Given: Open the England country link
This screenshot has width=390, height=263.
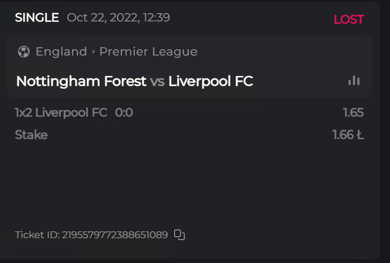Looking at the screenshot, I should pos(61,52).
